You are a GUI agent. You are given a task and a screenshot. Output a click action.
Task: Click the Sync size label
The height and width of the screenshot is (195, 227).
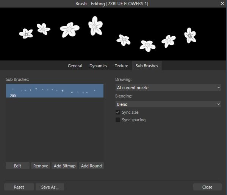pos(130,112)
